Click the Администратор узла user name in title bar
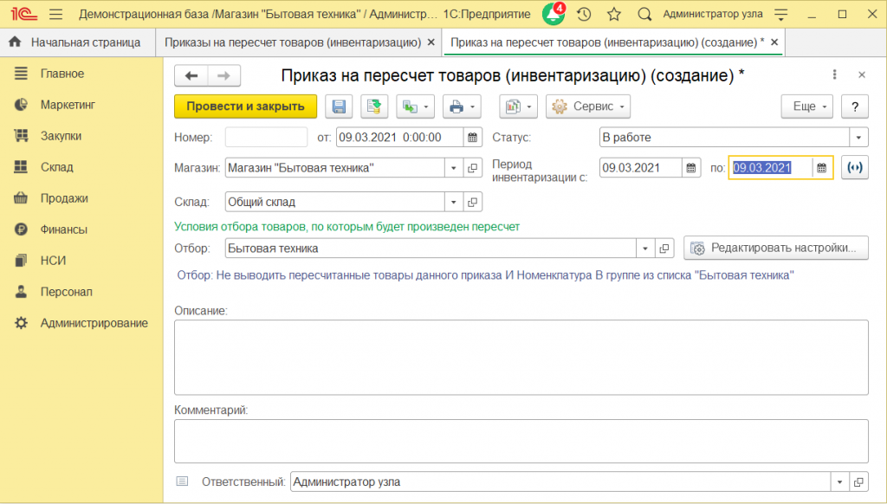 (x=713, y=14)
